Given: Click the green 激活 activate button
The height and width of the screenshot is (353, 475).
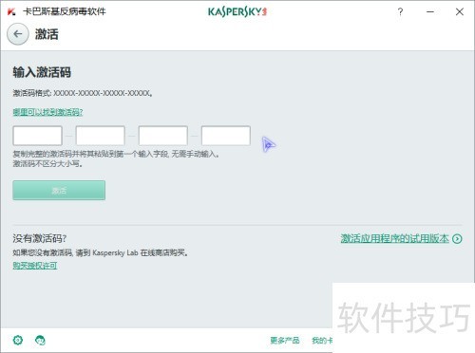Looking at the screenshot, I should click(x=59, y=190).
